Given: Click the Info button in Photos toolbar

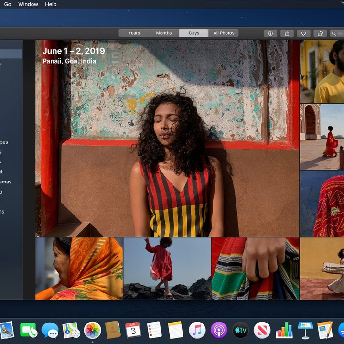Looking at the screenshot, I should click(x=270, y=33).
